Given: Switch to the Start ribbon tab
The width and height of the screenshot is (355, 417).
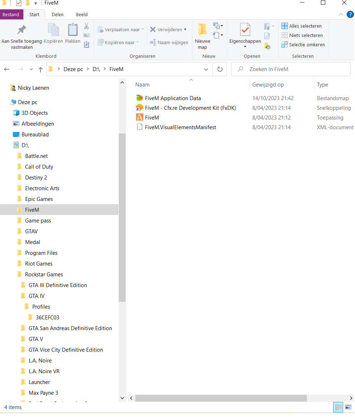Looking at the screenshot, I should [x=34, y=15].
